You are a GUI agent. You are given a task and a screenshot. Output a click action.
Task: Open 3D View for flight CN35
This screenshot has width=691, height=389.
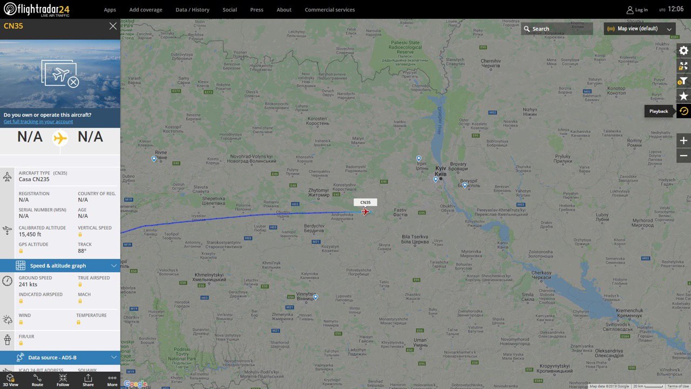(10, 380)
